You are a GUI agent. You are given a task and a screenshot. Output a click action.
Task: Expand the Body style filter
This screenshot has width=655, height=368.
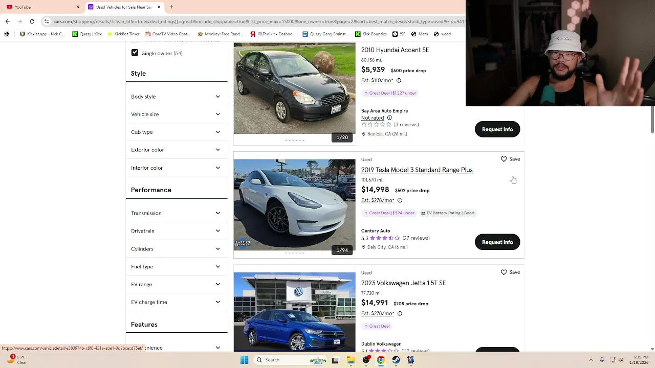pos(177,97)
